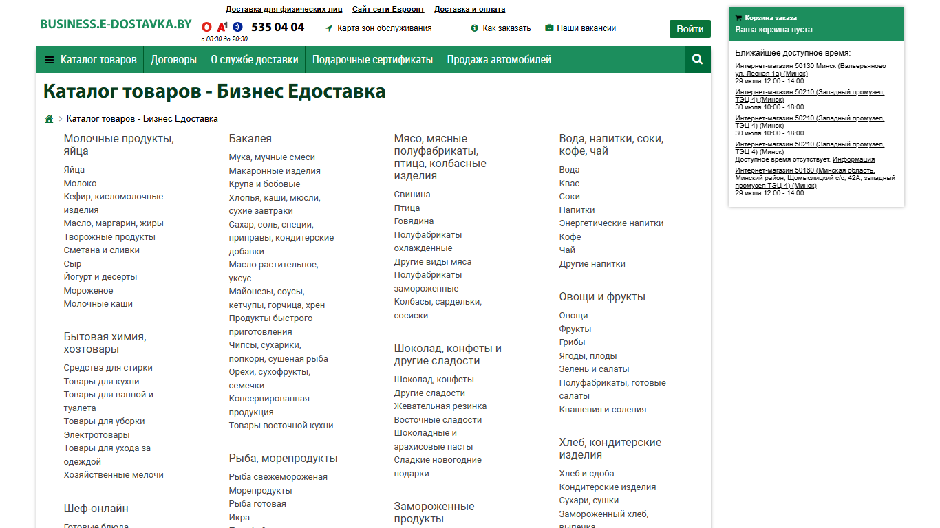Select Восточные сладости subcategory
The height and width of the screenshot is (528, 940).
click(438, 420)
